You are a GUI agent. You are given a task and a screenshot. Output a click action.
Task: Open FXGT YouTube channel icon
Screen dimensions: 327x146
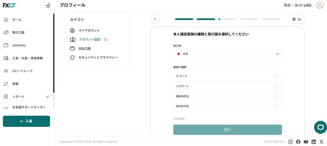click(x=306, y=142)
